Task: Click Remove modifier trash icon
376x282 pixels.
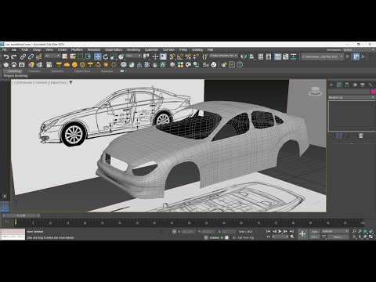Action: (361, 136)
